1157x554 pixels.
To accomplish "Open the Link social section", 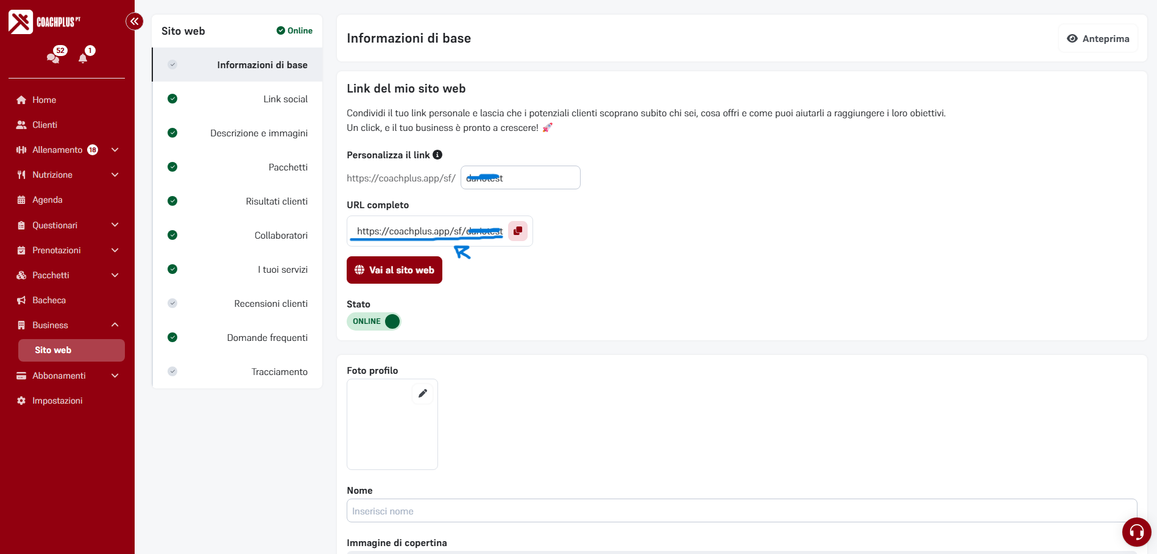I will tap(285, 99).
